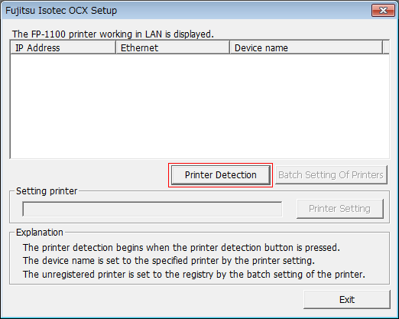Click the explanation line about unregistered printer
This screenshot has height=319, width=399.
point(194,275)
